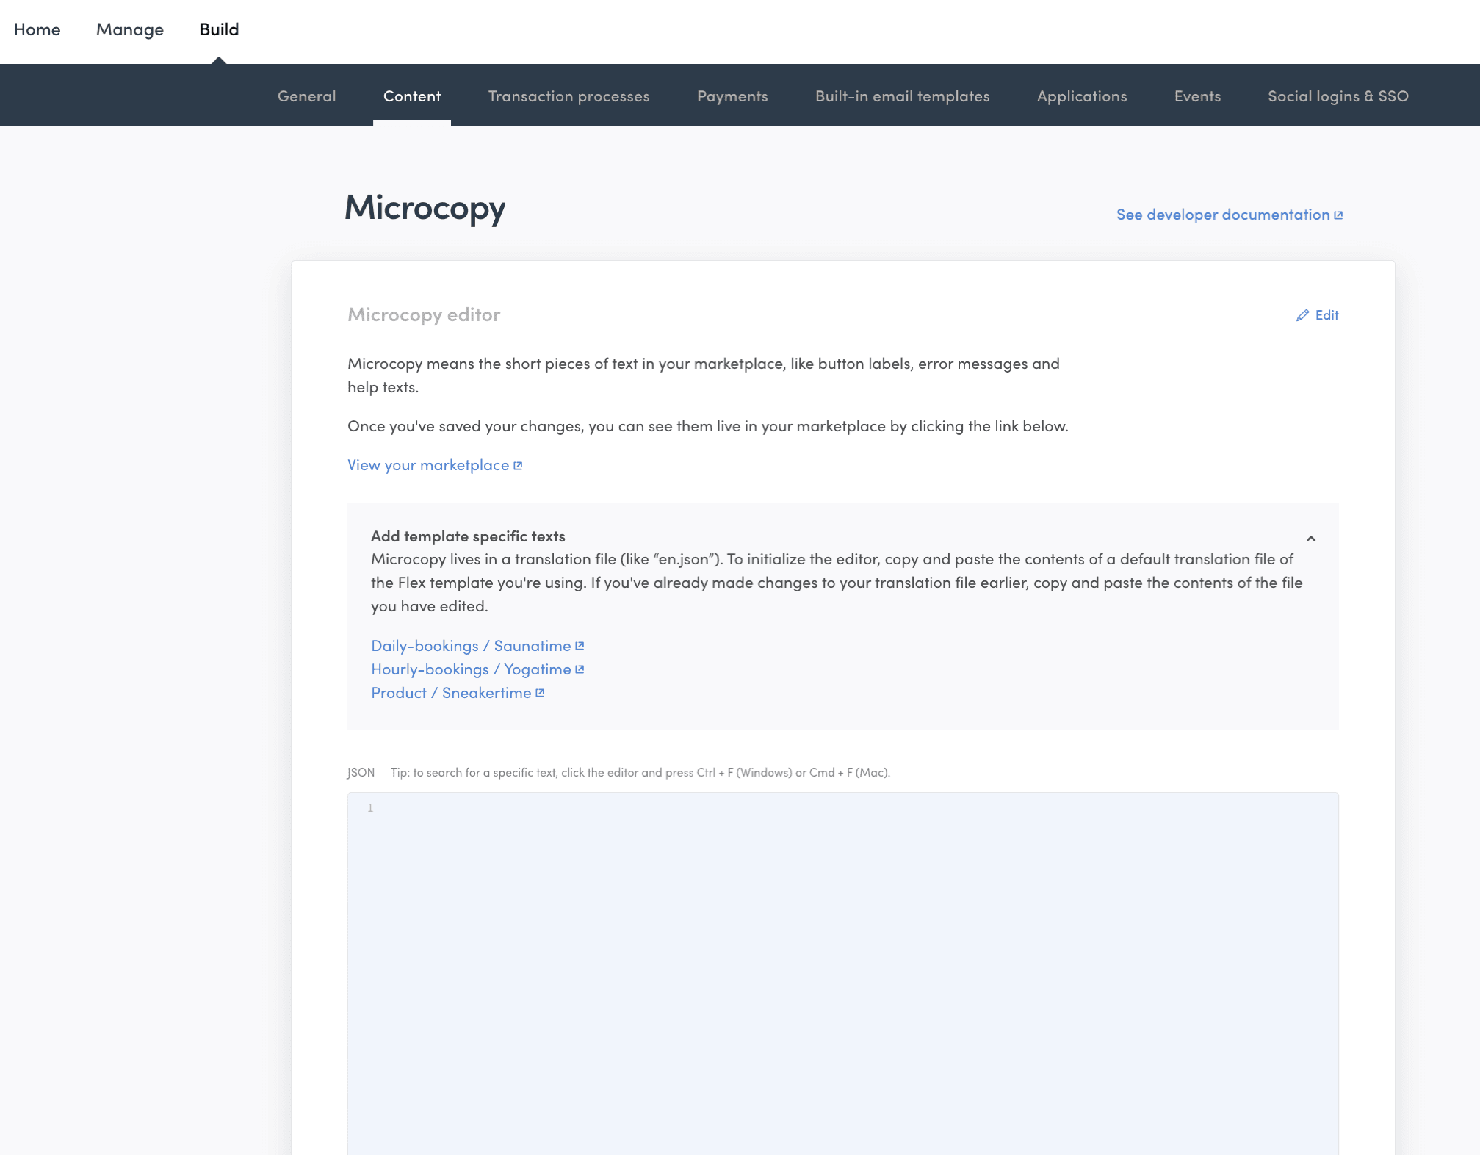Click external-link icon after Saunatime
The image size is (1480, 1155).
[580, 646]
